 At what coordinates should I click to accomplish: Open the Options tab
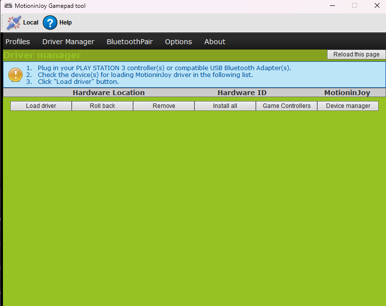click(178, 42)
